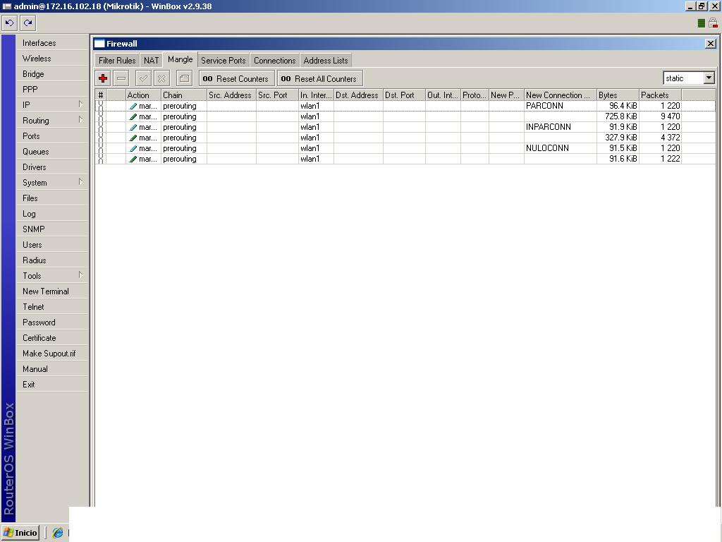
Task: Open the Wireless menu
Action: 52,59
